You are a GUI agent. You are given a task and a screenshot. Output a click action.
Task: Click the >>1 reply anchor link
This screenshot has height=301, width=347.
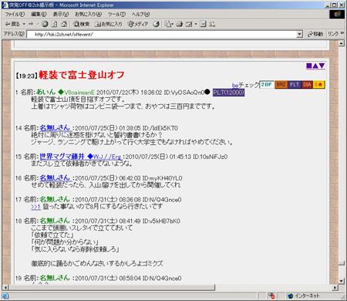point(35,207)
